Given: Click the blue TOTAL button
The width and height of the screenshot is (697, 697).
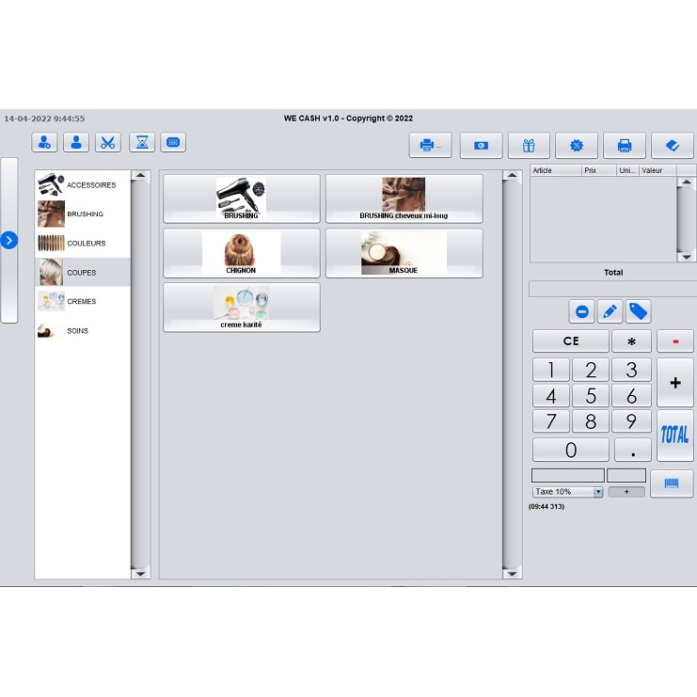Looking at the screenshot, I should 675,436.
